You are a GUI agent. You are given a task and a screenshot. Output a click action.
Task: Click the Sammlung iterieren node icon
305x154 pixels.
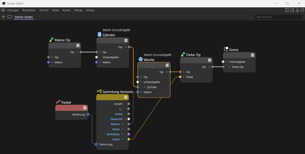point(99,91)
